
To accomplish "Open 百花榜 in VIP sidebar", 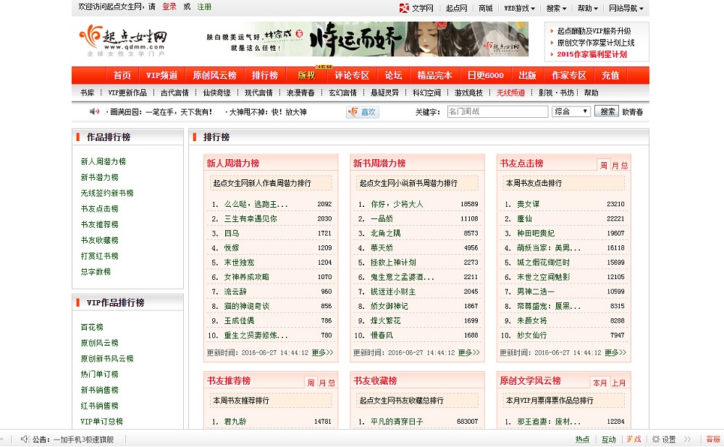I will [x=92, y=327].
